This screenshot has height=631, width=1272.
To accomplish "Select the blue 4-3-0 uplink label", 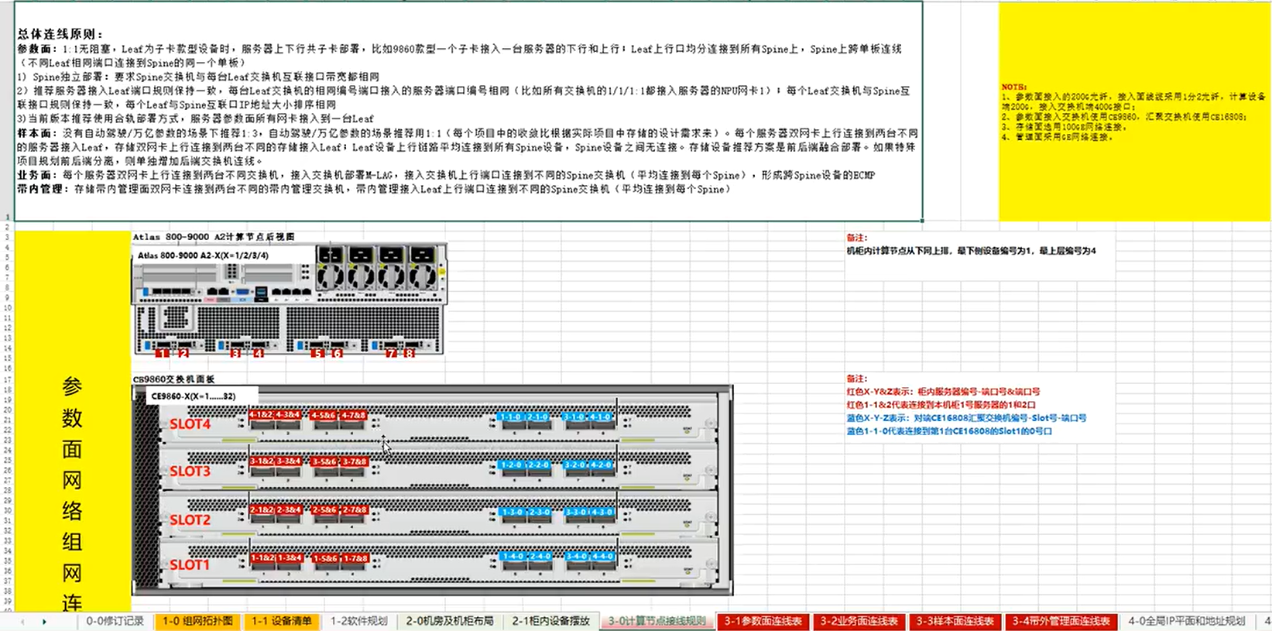I will tap(602, 512).
